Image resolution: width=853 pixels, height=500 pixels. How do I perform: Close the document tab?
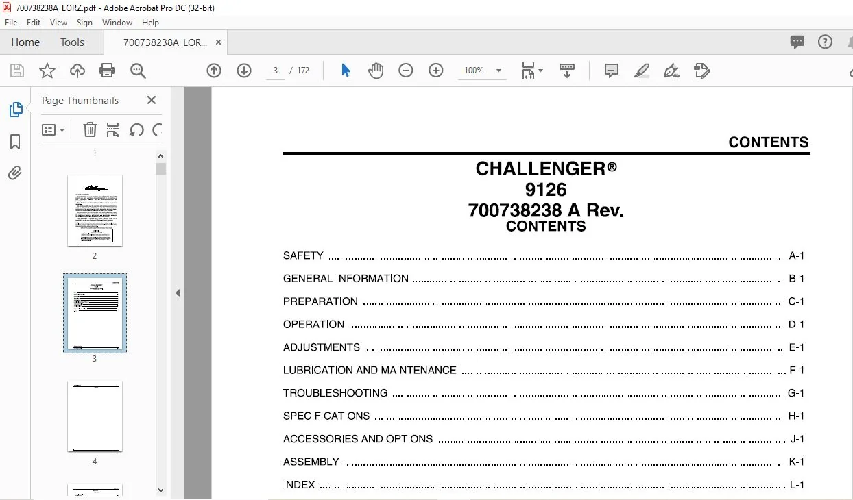click(x=219, y=42)
